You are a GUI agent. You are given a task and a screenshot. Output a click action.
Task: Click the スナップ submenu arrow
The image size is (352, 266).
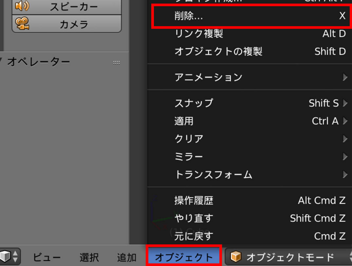[345, 103]
